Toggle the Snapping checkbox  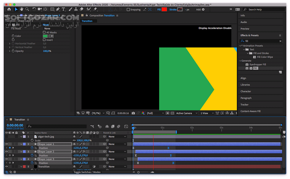[x=128, y=10]
